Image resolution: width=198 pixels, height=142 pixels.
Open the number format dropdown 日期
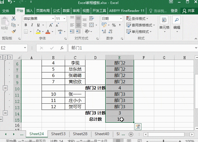pyautogui.click(x=121, y=19)
